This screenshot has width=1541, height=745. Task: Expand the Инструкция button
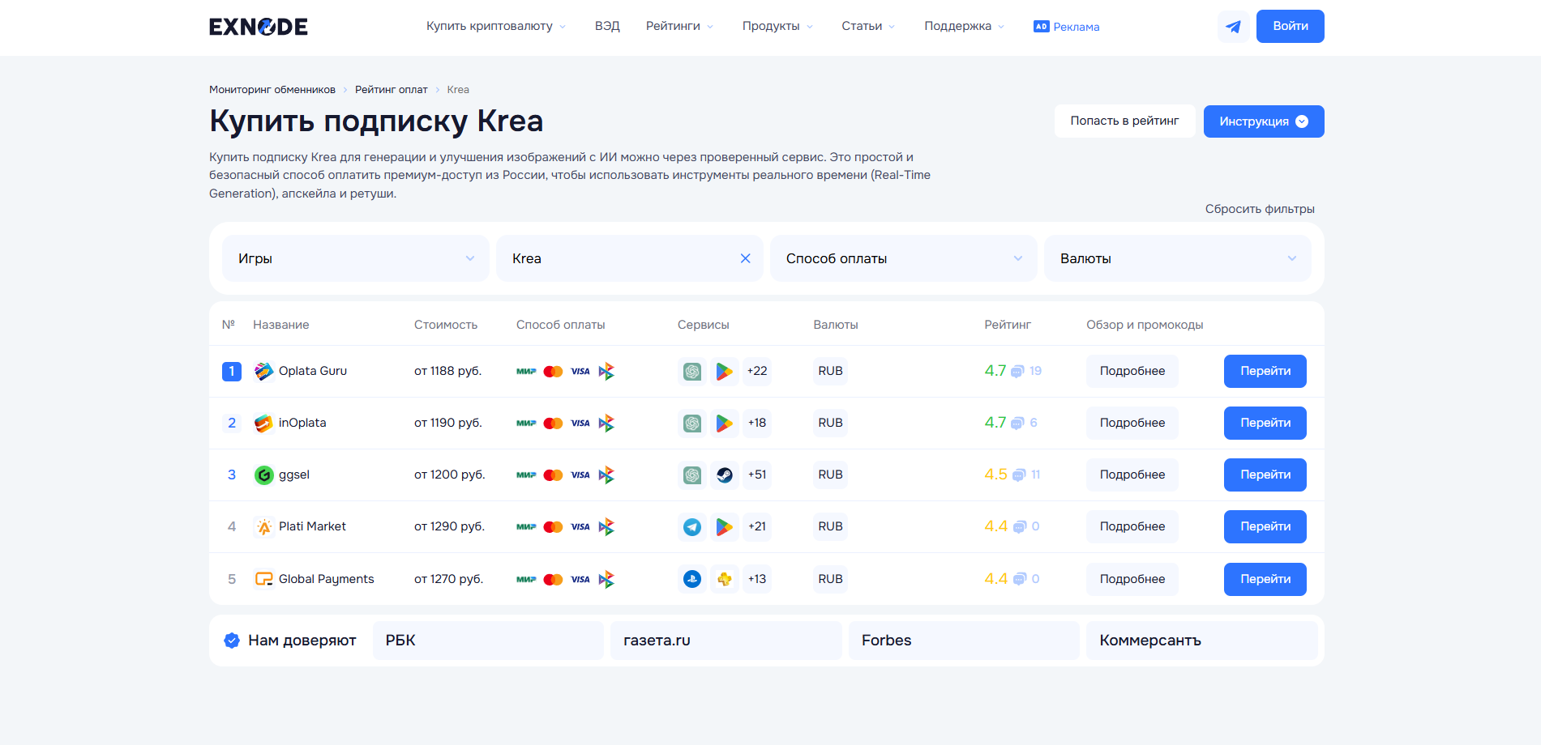(x=1263, y=121)
